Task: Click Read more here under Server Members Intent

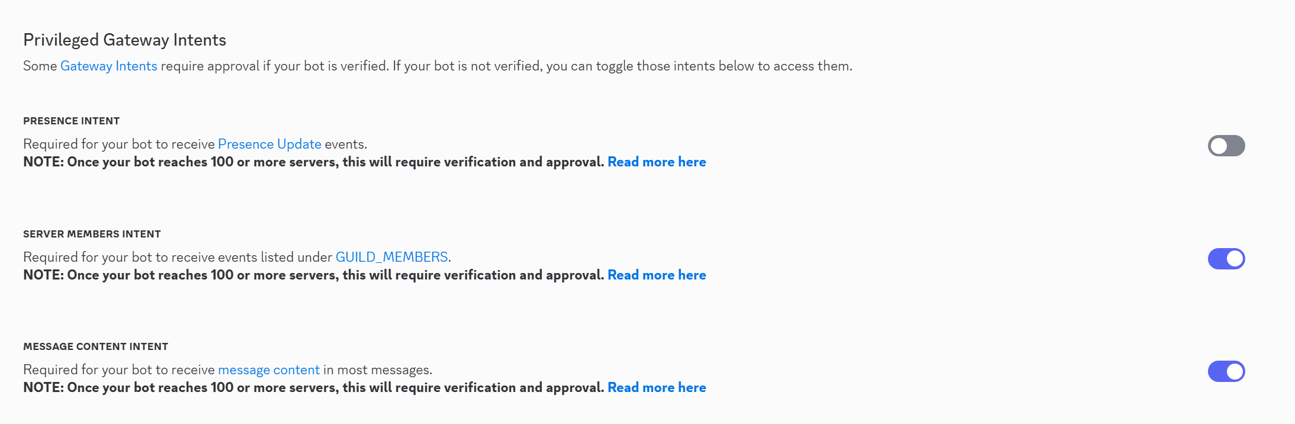Action: point(657,275)
